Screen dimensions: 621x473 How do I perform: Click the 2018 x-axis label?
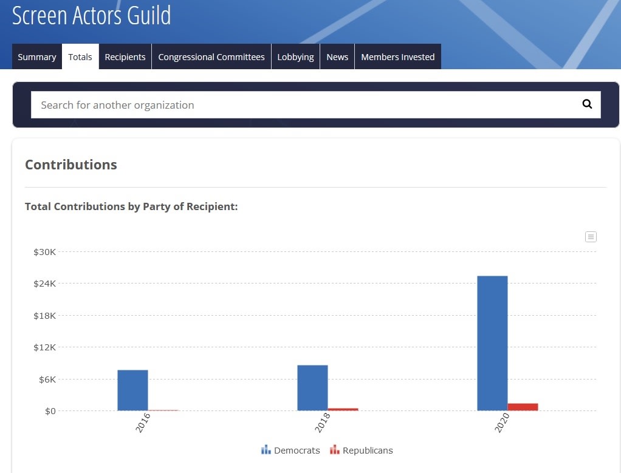323,423
